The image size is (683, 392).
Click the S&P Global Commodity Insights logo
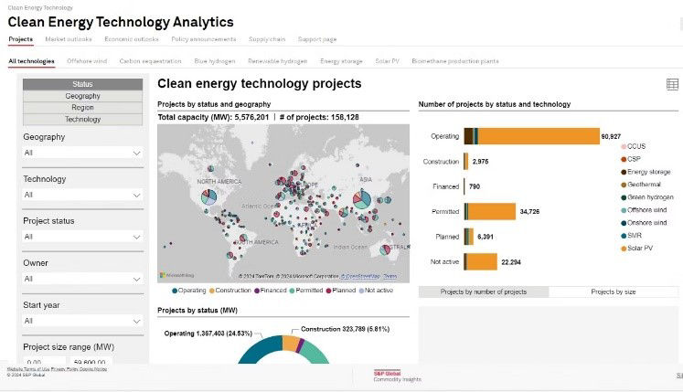(x=397, y=376)
